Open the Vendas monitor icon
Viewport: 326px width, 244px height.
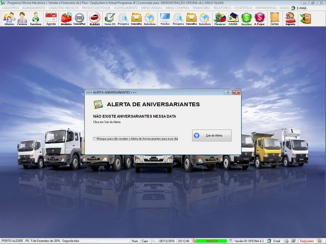[165, 19]
